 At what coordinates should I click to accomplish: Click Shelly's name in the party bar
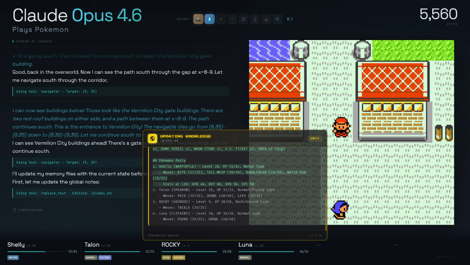[16, 245]
